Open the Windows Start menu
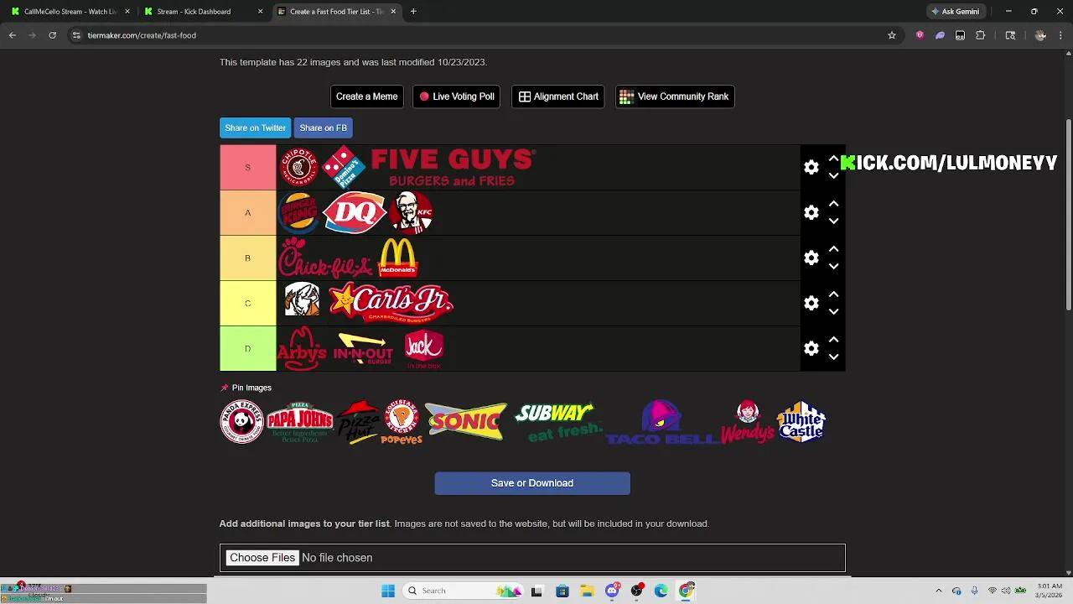 387,591
